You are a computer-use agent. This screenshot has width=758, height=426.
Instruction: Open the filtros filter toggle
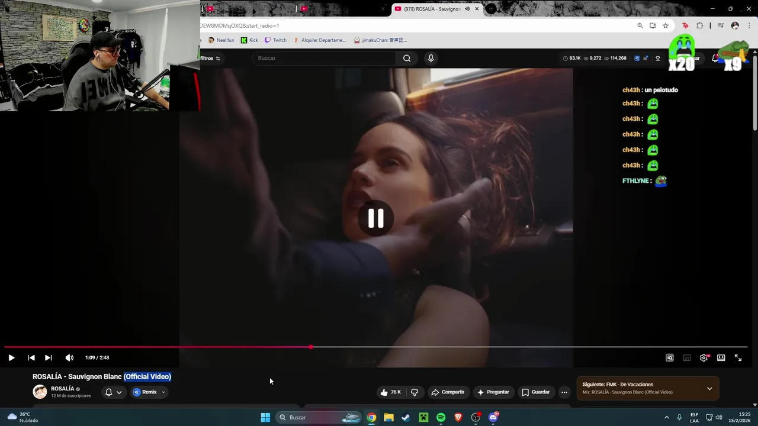coord(210,58)
